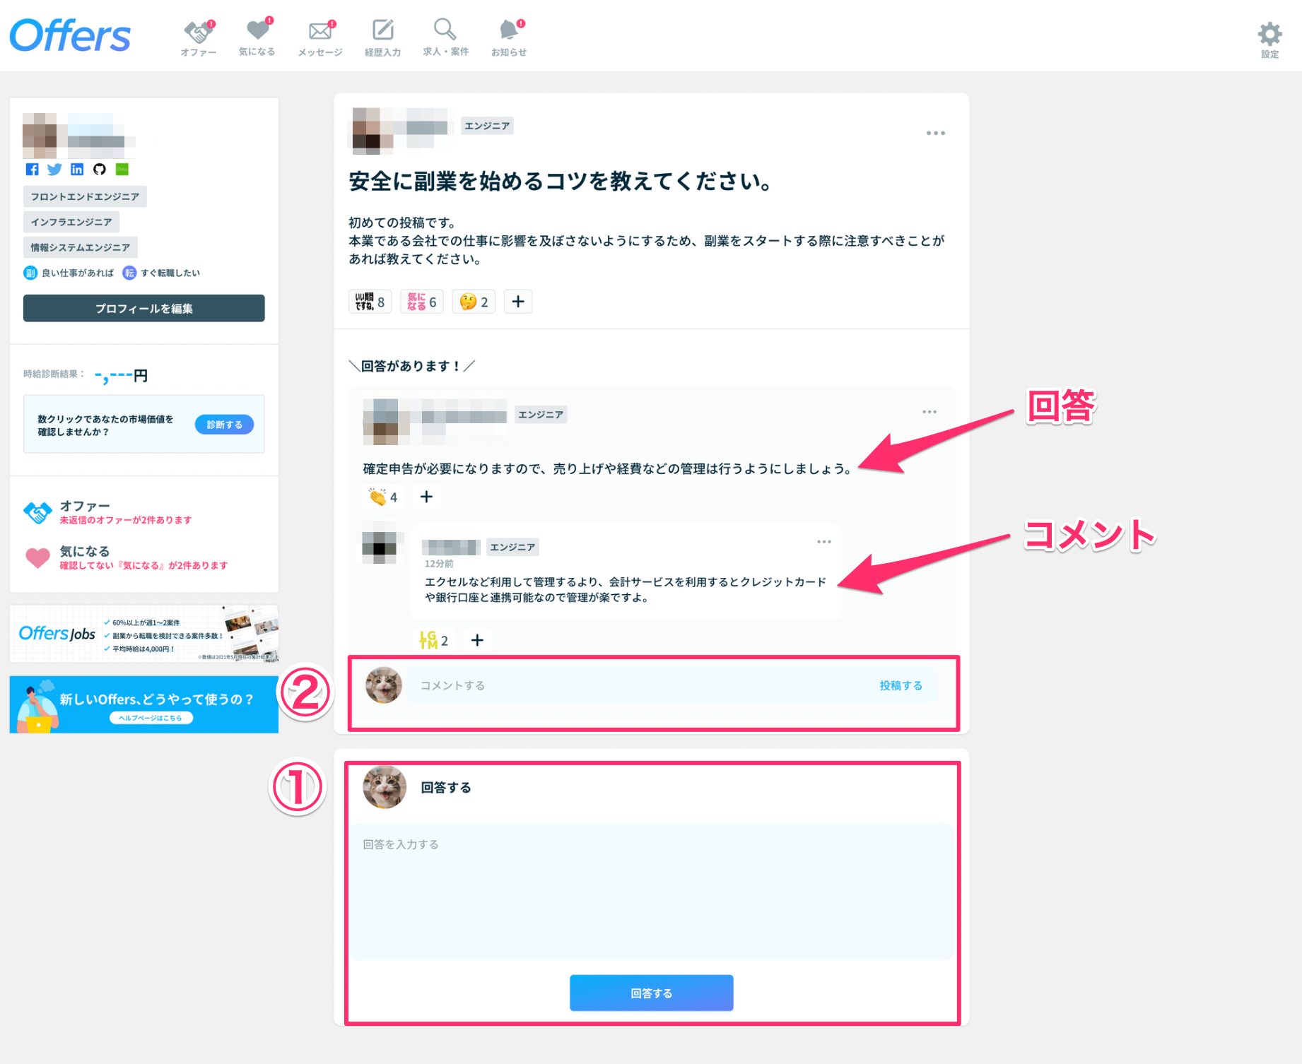Click the GitHub profile icon
Image resolution: width=1302 pixels, height=1064 pixels.
(100, 170)
